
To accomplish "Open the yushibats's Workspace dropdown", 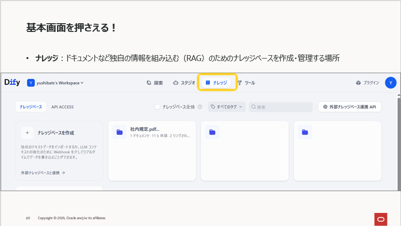I will pos(60,83).
